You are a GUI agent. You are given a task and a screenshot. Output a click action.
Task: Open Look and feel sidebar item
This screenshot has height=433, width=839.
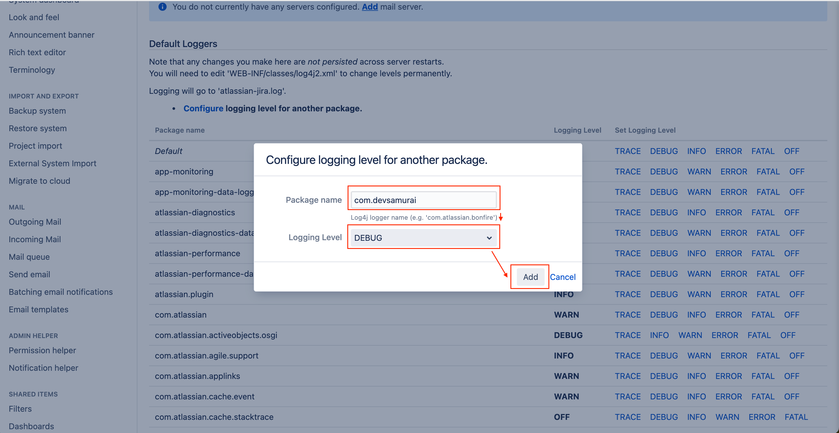(x=34, y=17)
